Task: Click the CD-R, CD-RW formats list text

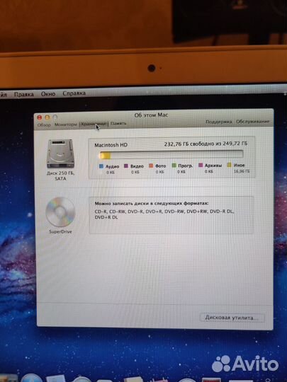Action: coord(164,214)
